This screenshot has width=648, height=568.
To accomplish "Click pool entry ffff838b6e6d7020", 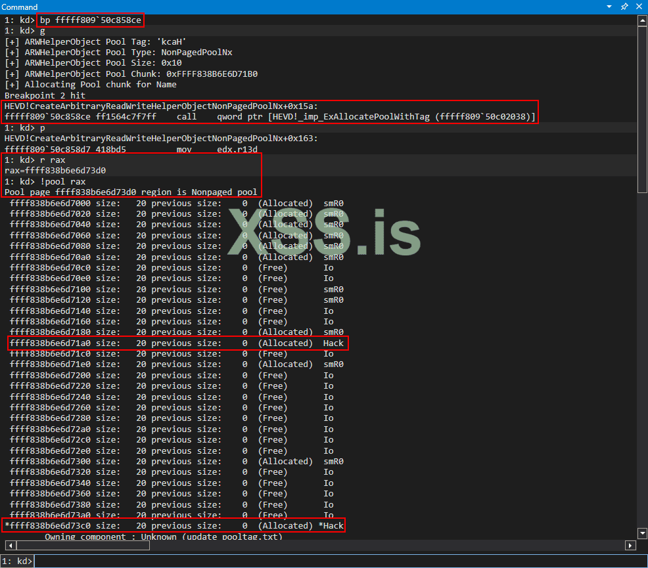I will 177,214.
